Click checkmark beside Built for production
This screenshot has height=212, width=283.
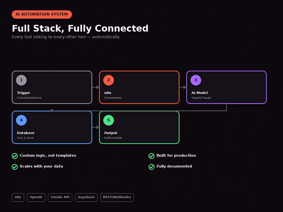pyautogui.click(x=152, y=156)
